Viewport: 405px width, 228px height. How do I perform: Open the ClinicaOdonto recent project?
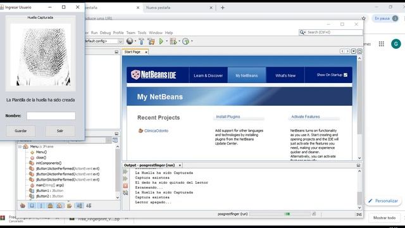click(156, 131)
